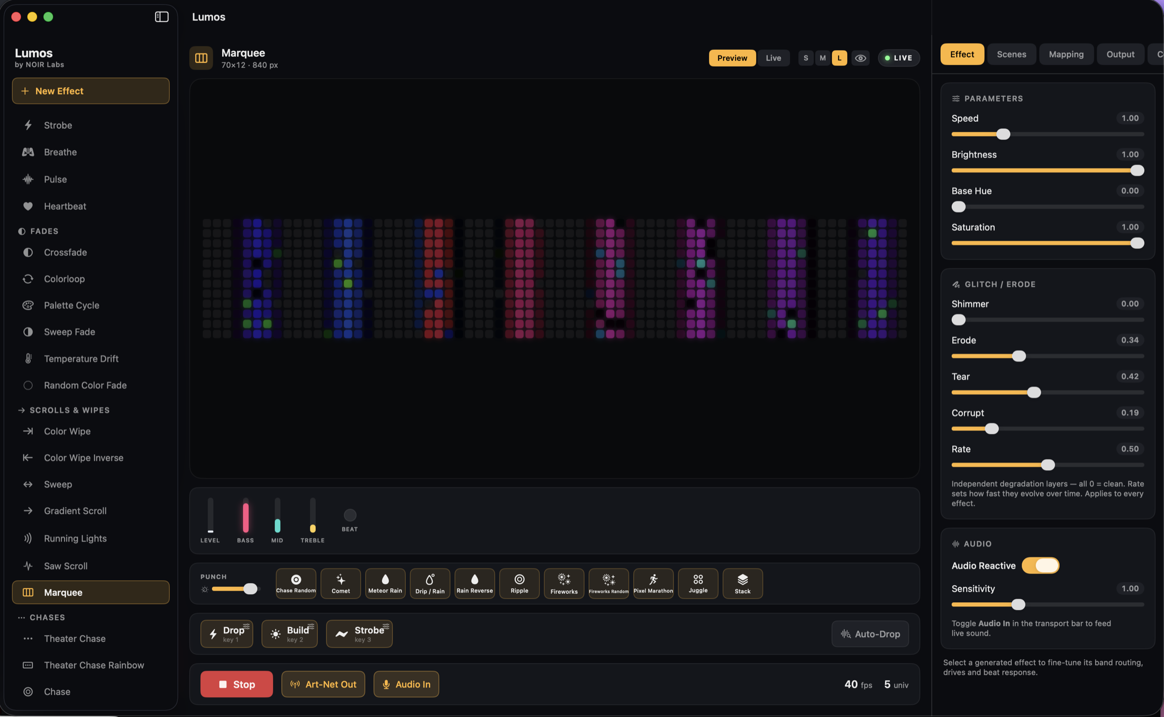The image size is (1164, 717).
Task: Set preview size to S
Action: click(805, 58)
